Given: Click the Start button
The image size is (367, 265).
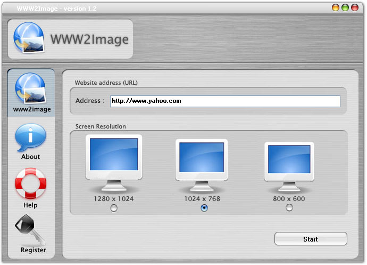Looking at the screenshot, I should click(x=311, y=239).
